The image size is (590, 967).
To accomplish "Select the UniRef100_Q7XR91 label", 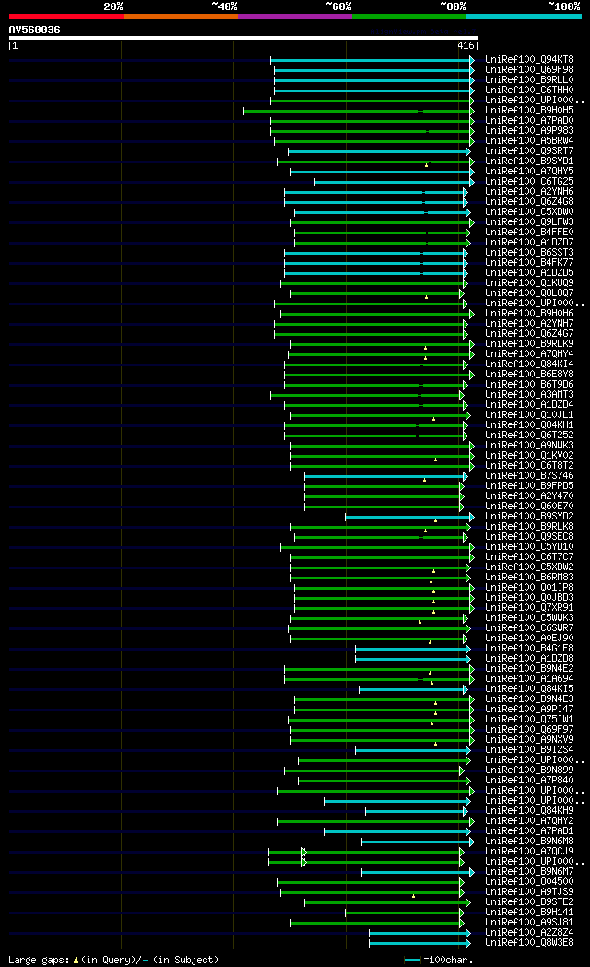I will point(529,608).
